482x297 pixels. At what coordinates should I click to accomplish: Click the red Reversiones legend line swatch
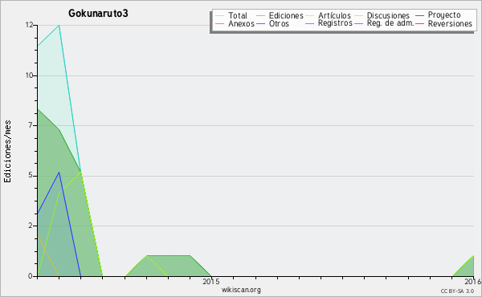(420, 23)
